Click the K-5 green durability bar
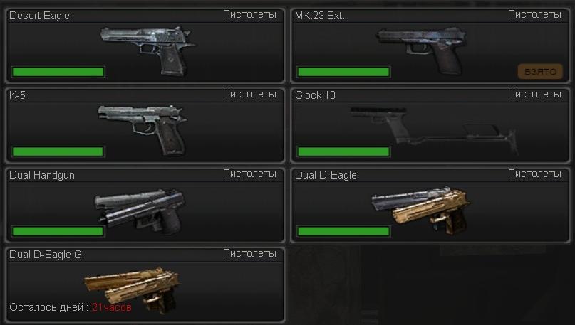This screenshot has height=325, width=575. (x=58, y=151)
